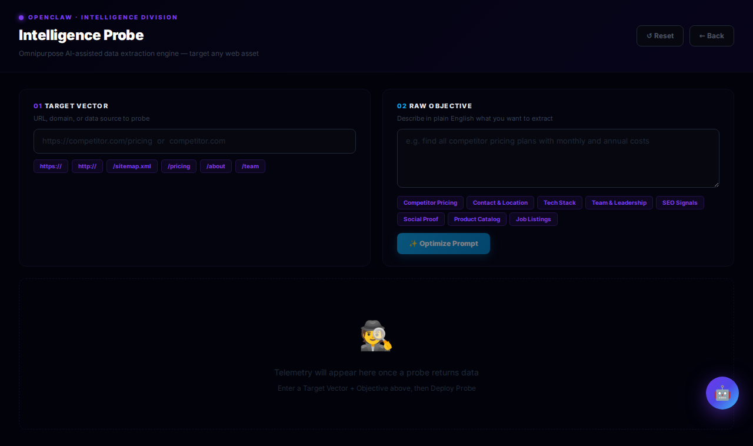Click the Reset button
Screen dimensions: 753x446
tap(659, 36)
